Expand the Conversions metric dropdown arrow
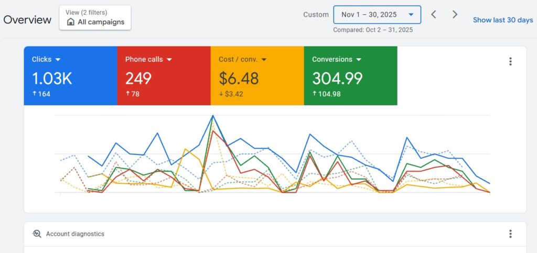This screenshot has width=537, height=253. tap(358, 60)
